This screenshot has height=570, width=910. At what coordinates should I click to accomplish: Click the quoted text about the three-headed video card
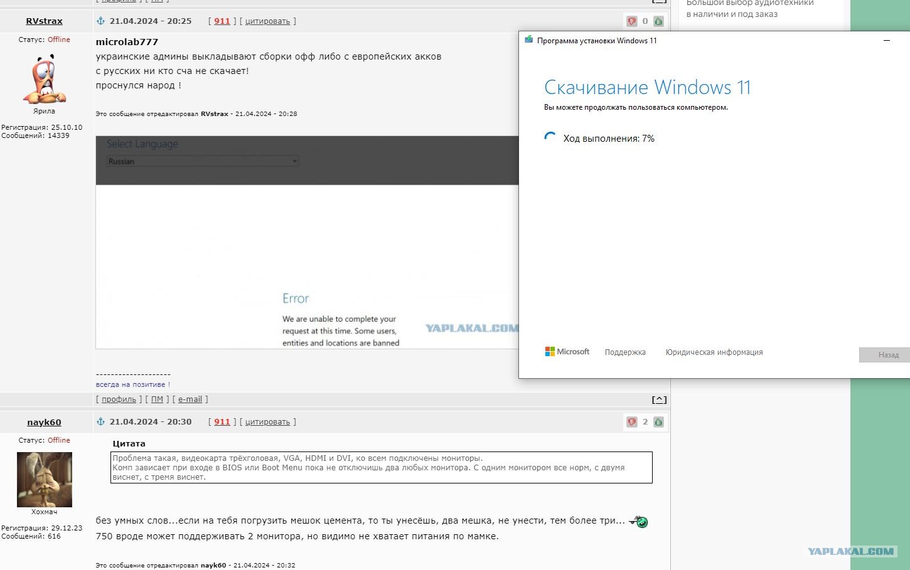click(382, 468)
